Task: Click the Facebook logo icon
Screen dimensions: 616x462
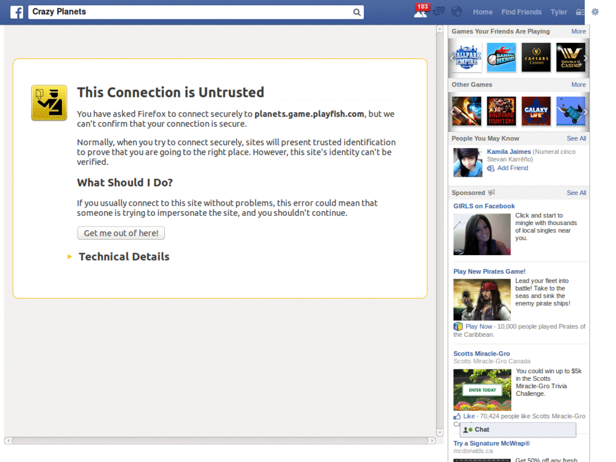Action: click(16, 12)
